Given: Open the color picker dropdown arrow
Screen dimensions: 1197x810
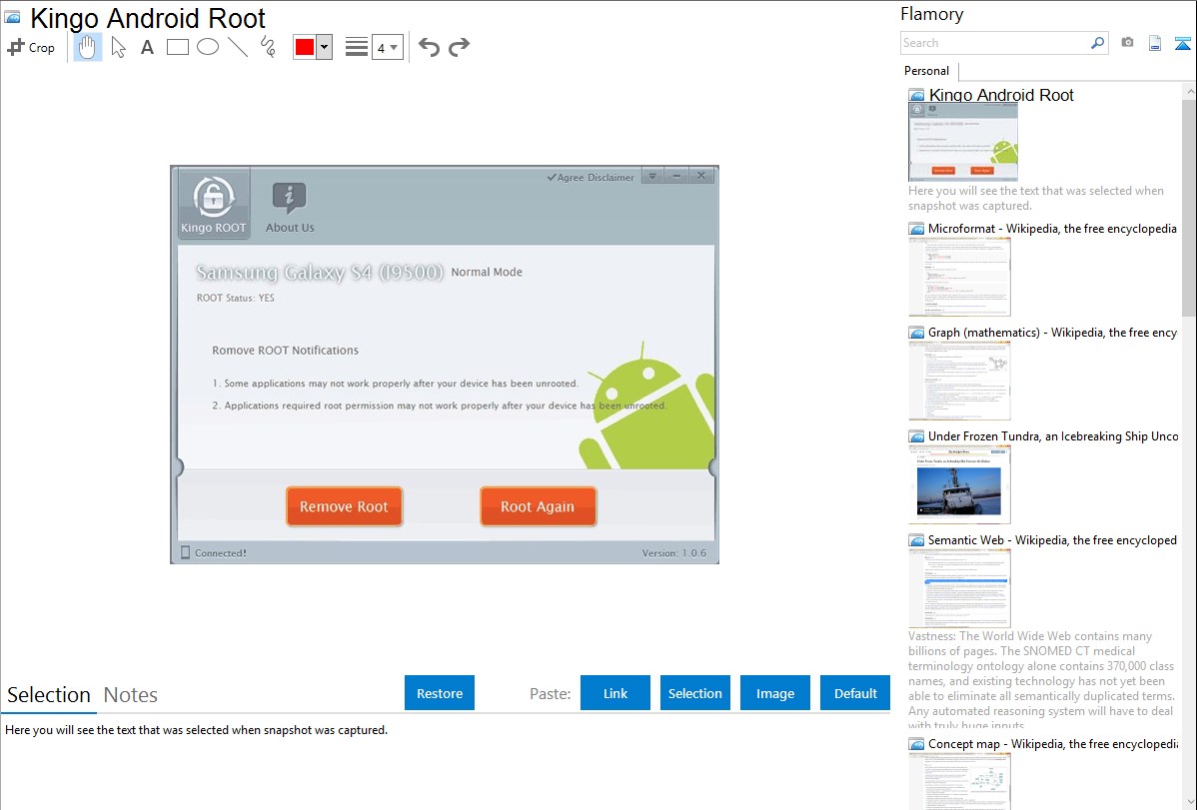Looking at the screenshot, I should [325, 47].
